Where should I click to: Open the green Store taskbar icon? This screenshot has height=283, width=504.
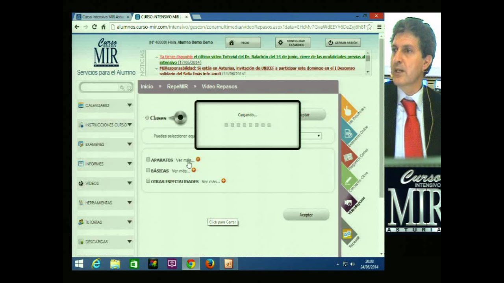point(134,264)
